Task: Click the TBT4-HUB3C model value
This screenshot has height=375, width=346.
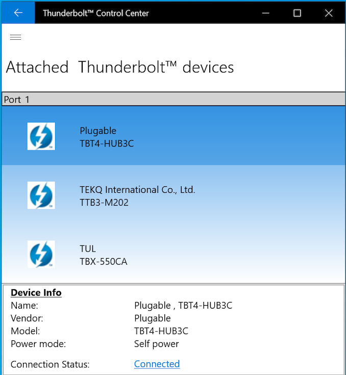Action: [x=161, y=331]
